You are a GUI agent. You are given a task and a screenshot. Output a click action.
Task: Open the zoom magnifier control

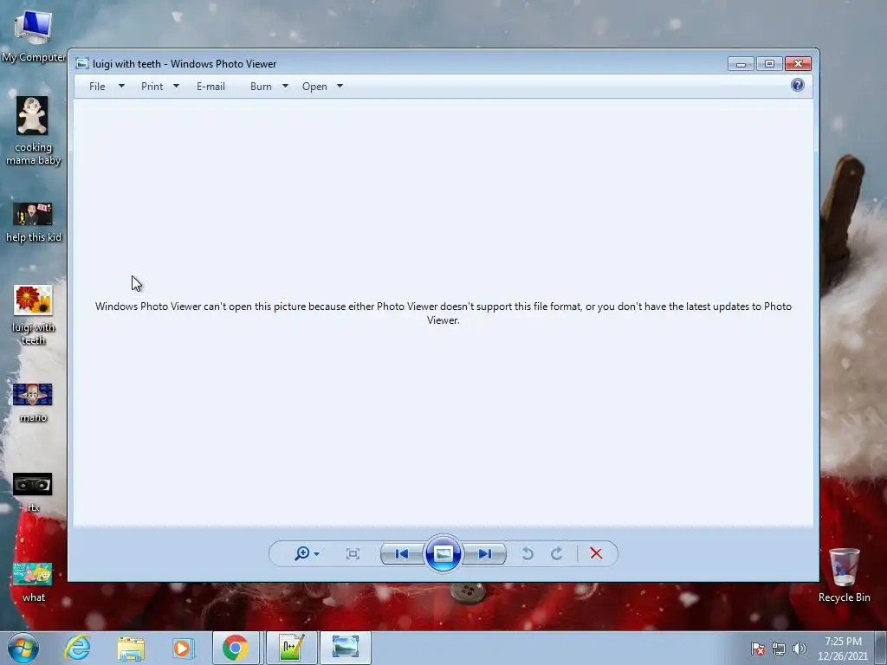[x=302, y=553]
